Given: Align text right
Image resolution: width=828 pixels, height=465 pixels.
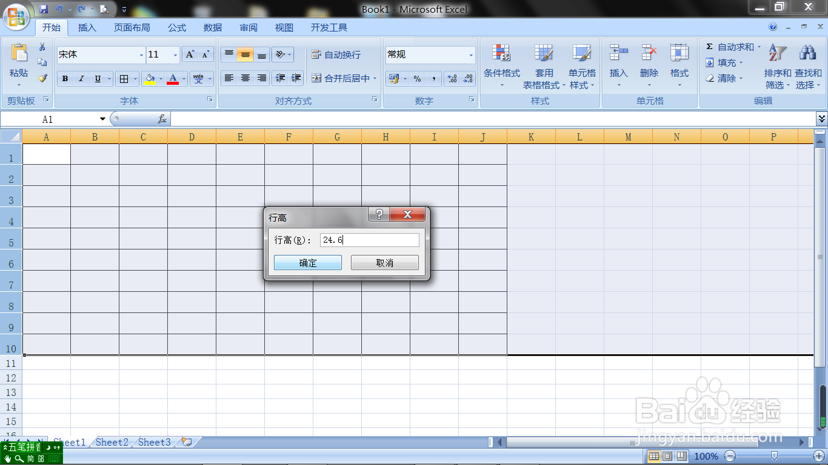Looking at the screenshot, I should (262, 78).
